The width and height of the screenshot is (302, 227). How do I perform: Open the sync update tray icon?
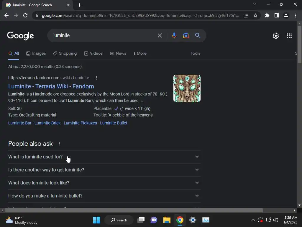(x=260, y=220)
